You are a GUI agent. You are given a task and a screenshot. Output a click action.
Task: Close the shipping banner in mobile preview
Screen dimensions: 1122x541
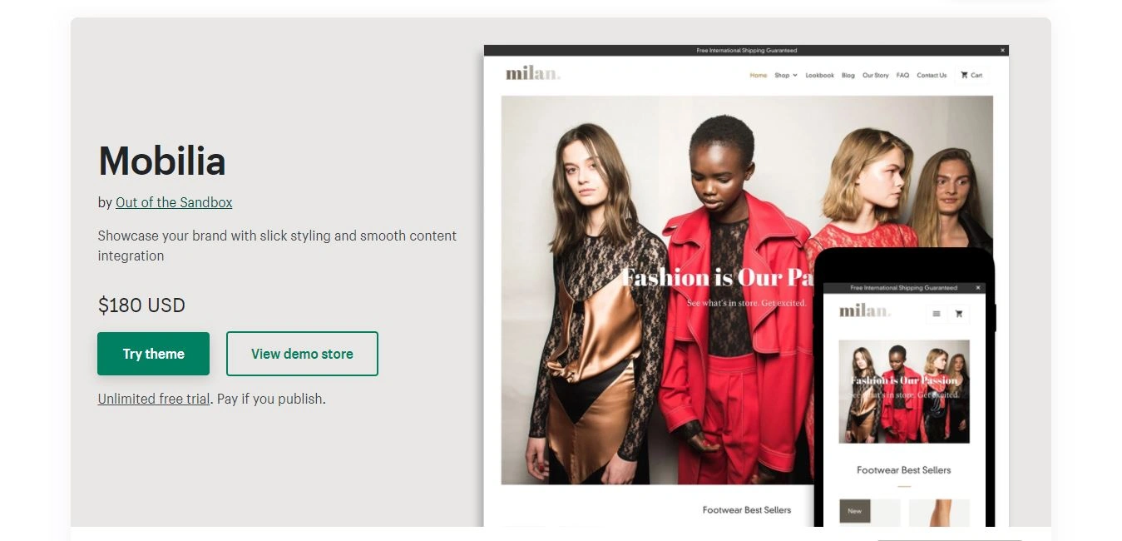pos(979,288)
